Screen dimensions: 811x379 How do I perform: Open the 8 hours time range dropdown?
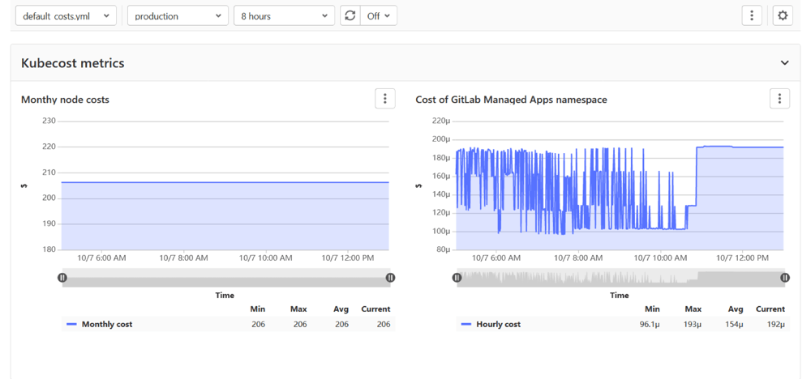click(x=284, y=15)
